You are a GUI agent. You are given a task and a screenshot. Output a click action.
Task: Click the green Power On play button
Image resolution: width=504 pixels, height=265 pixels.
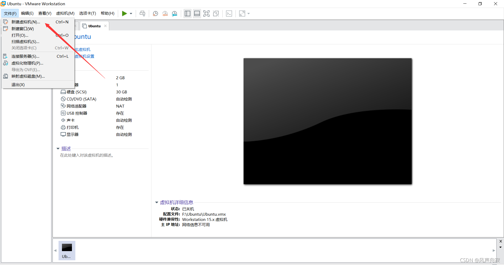click(x=124, y=13)
